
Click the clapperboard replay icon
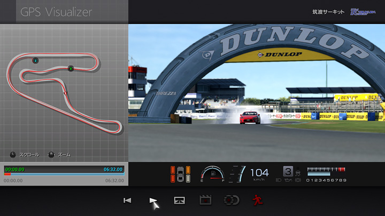[x=205, y=201]
